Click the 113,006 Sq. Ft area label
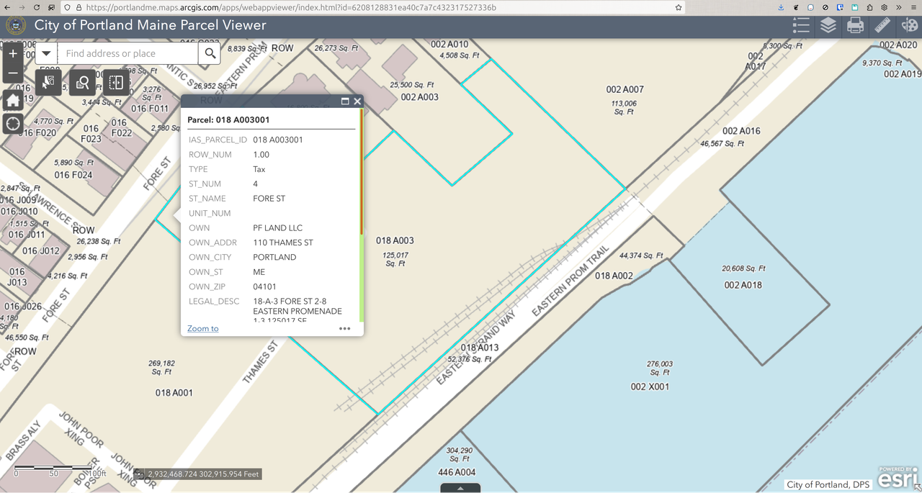 point(624,107)
